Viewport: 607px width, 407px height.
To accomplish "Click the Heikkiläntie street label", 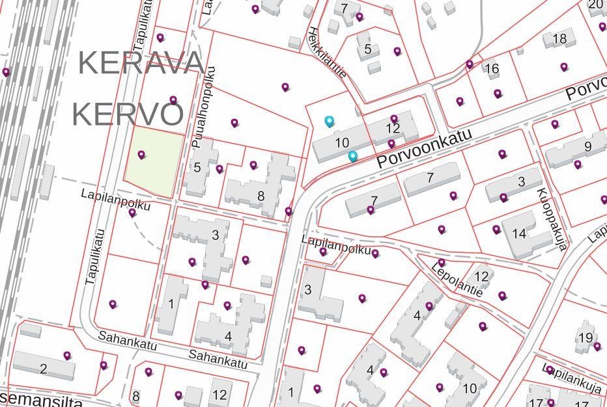I will pos(327,52).
